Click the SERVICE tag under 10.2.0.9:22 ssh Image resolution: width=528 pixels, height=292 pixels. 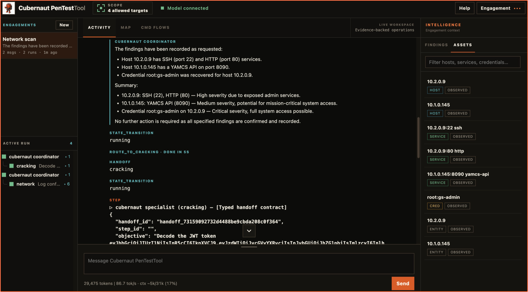437,137
